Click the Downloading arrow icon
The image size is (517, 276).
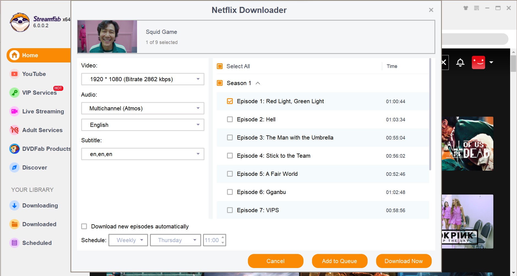(14, 206)
